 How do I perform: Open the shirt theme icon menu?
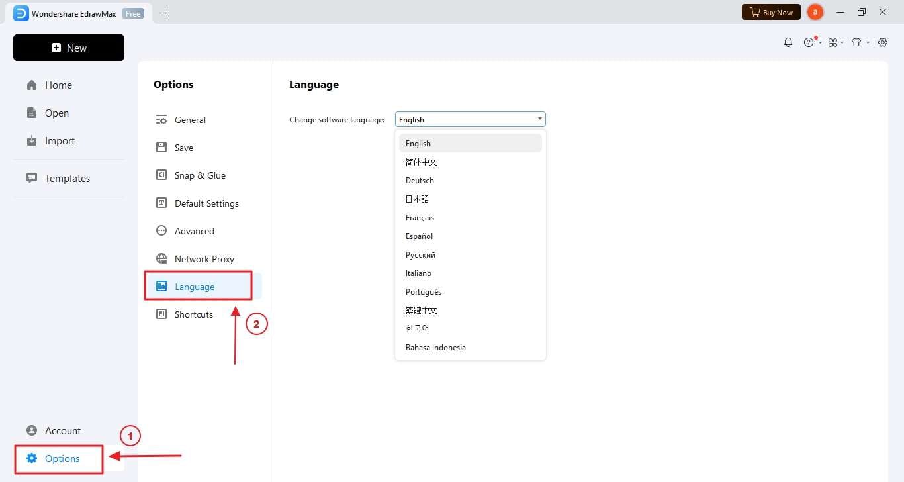point(856,42)
